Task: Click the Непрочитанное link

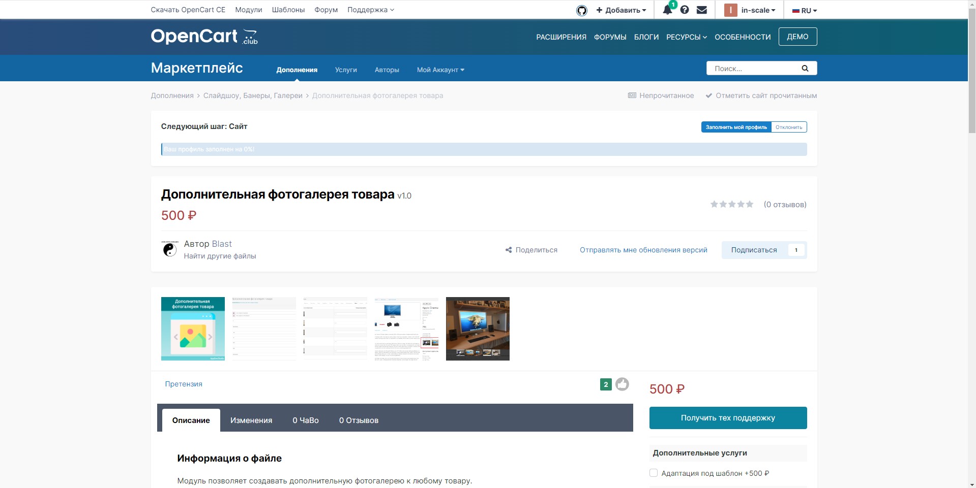Action: click(x=661, y=95)
